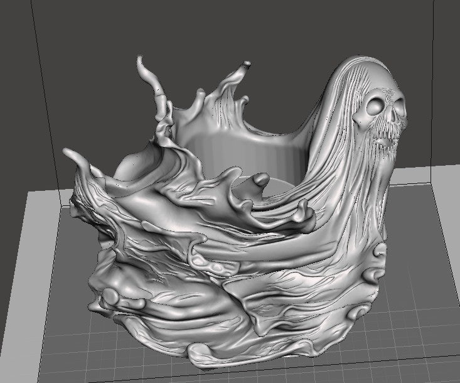Click the skull's large eye socket
The height and width of the screenshot is (383, 460).
[376, 107]
